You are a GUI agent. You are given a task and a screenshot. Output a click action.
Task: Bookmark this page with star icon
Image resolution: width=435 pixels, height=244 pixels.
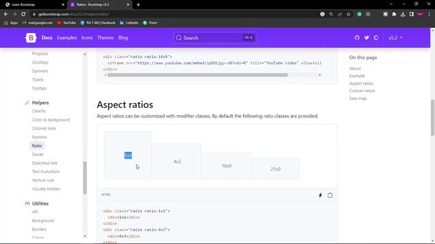(x=349, y=14)
